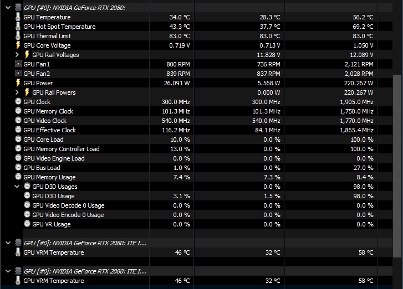Click the GPU D3D Usages gauge icon

click(x=27, y=186)
